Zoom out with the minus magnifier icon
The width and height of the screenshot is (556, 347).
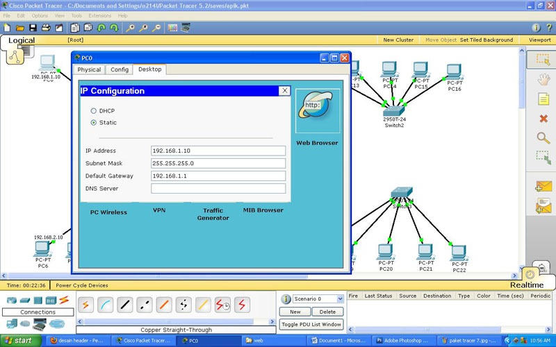[156, 28]
